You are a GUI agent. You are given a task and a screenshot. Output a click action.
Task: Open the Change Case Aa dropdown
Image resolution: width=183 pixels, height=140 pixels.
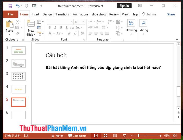60,33
